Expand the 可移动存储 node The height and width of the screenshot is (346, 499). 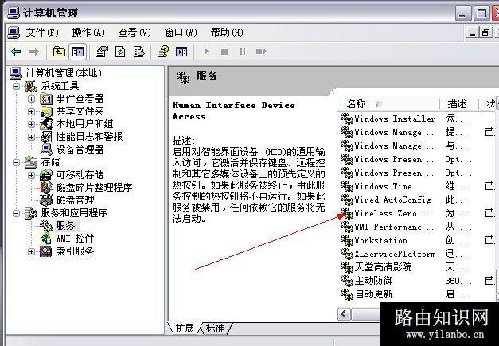tap(31, 175)
